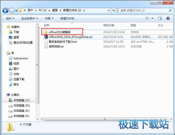Select 桌面 in the address breadcrumb
Image resolution: width=175 pixels, height=135 pixels.
coord(55,11)
